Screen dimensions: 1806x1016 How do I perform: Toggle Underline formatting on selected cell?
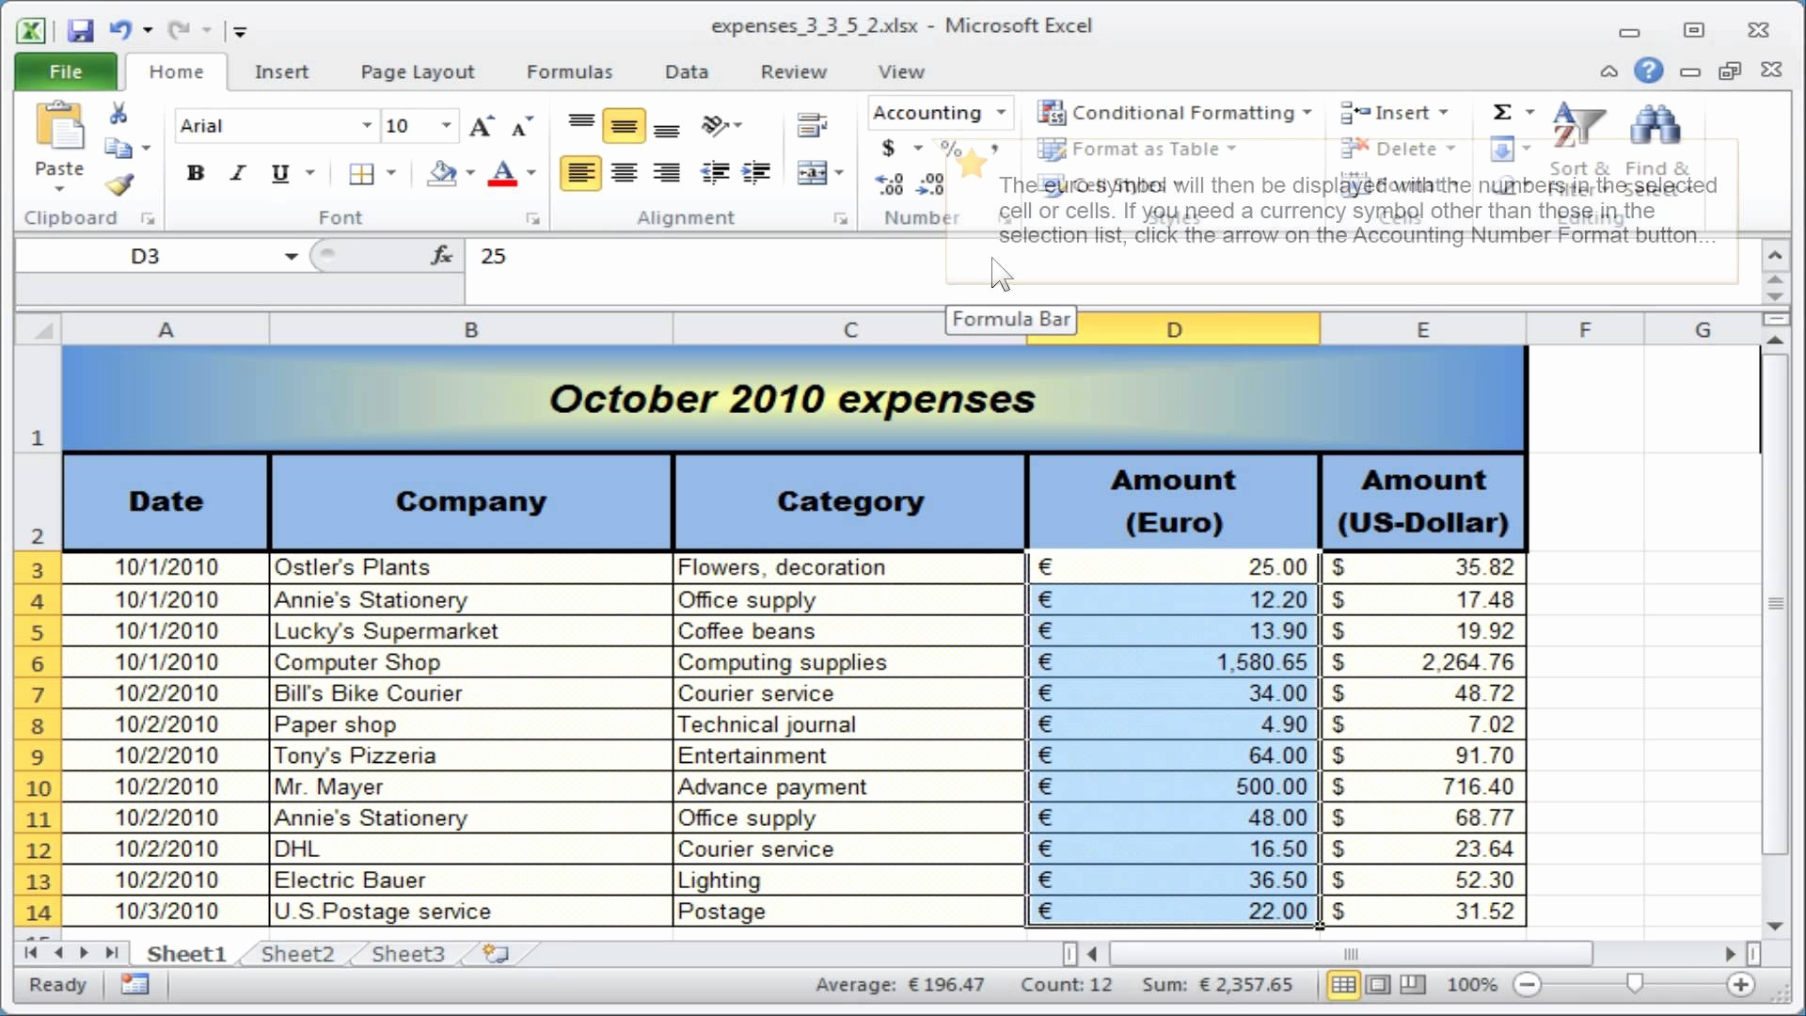(279, 172)
